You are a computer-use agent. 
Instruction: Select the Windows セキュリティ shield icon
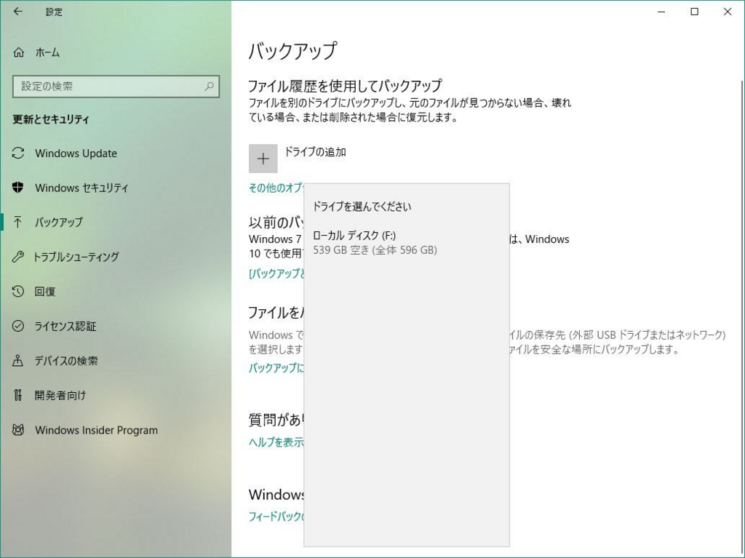(x=16, y=188)
